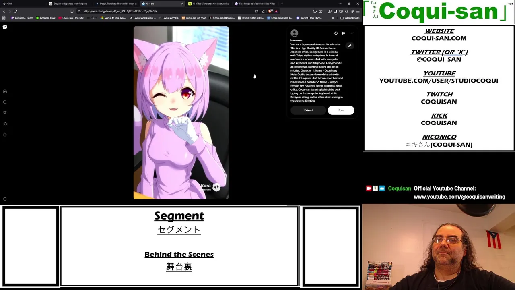Open the drafts progress sidebar icon
The height and width of the screenshot is (290, 515).
click(5, 124)
